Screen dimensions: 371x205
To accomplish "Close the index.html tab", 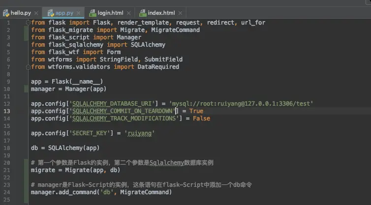I will coord(180,13).
